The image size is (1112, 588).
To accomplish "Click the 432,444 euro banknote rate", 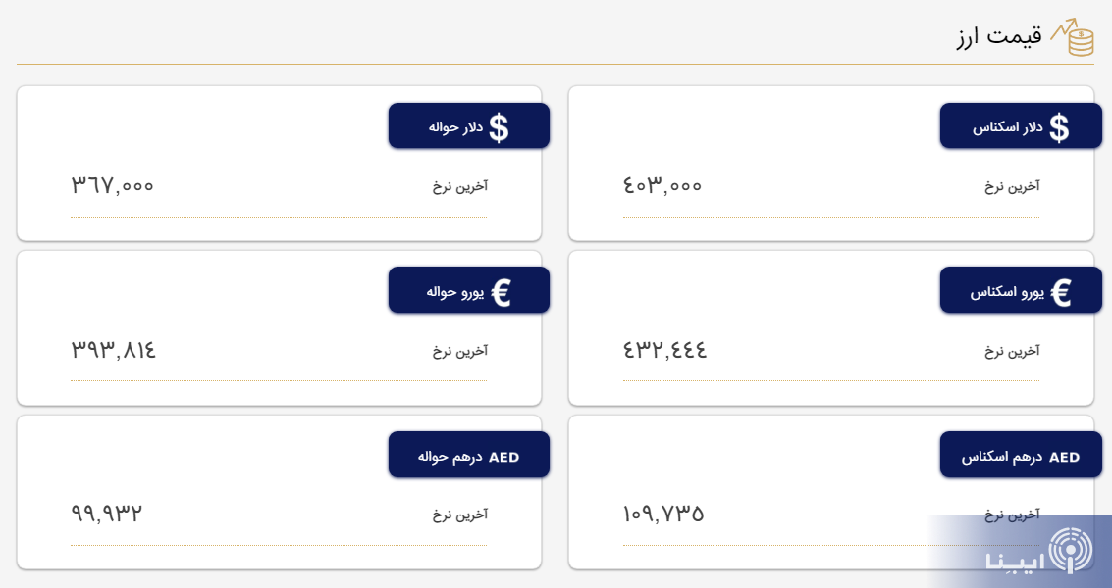I will coord(664,350).
